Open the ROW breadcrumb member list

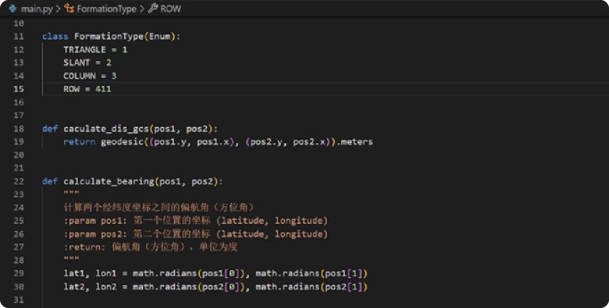tap(171, 9)
